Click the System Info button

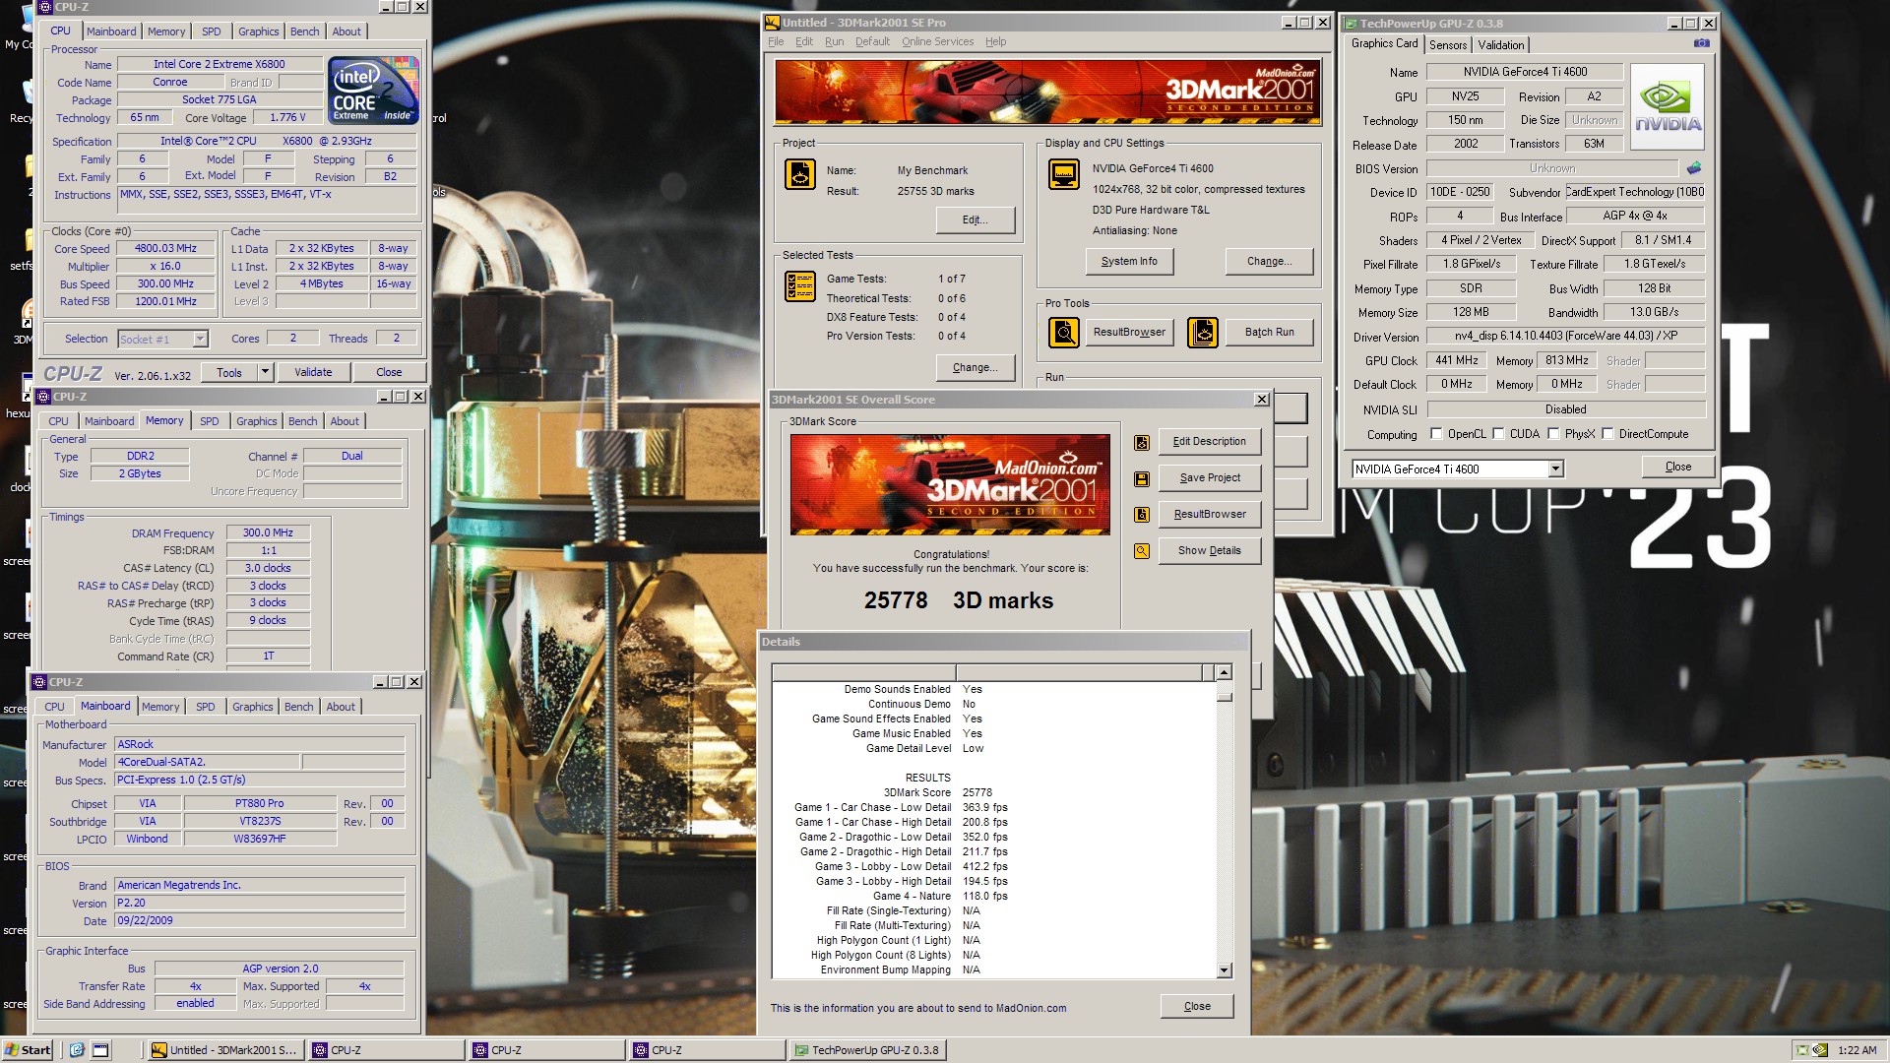click(x=1129, y=262)
